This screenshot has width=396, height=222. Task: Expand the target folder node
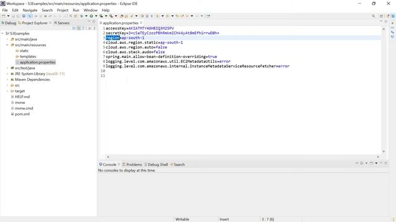point(7,91)
